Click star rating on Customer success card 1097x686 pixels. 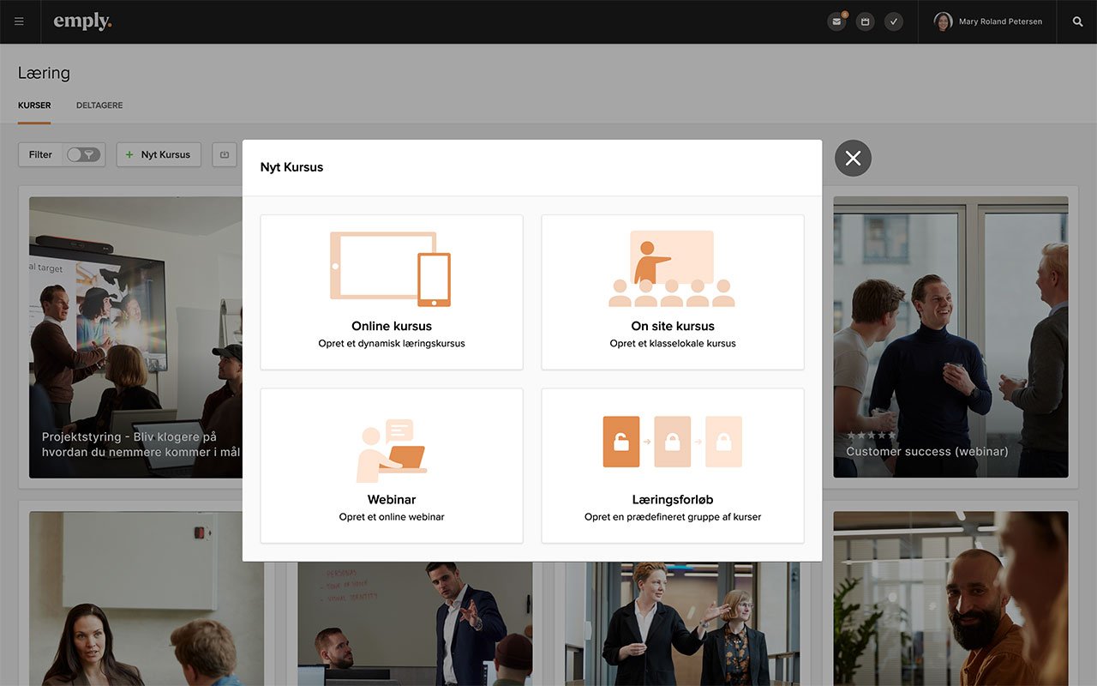[871, 436]
